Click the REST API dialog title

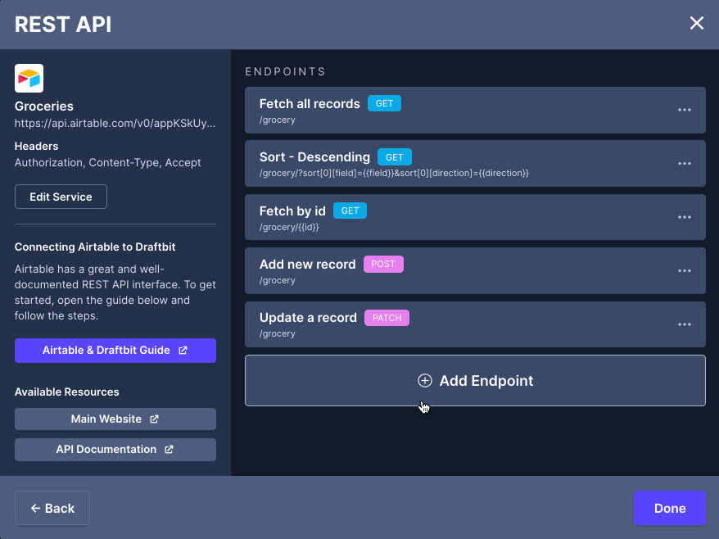tap(63, 25)
